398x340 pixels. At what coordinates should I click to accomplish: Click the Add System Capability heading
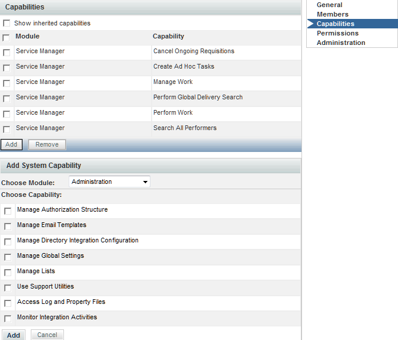coord(44,166)
